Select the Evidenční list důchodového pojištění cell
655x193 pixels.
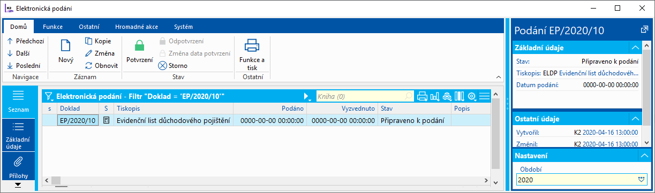pyautogui.click(x=174, y=120)
